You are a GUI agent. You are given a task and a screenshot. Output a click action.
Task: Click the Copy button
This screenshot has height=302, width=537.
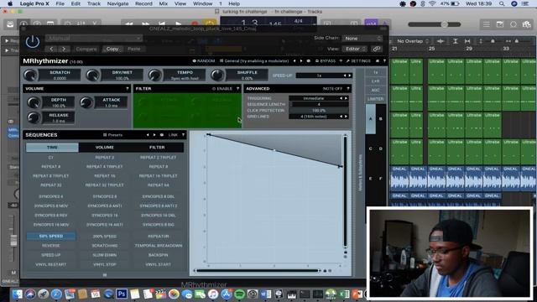pos(112,49)
